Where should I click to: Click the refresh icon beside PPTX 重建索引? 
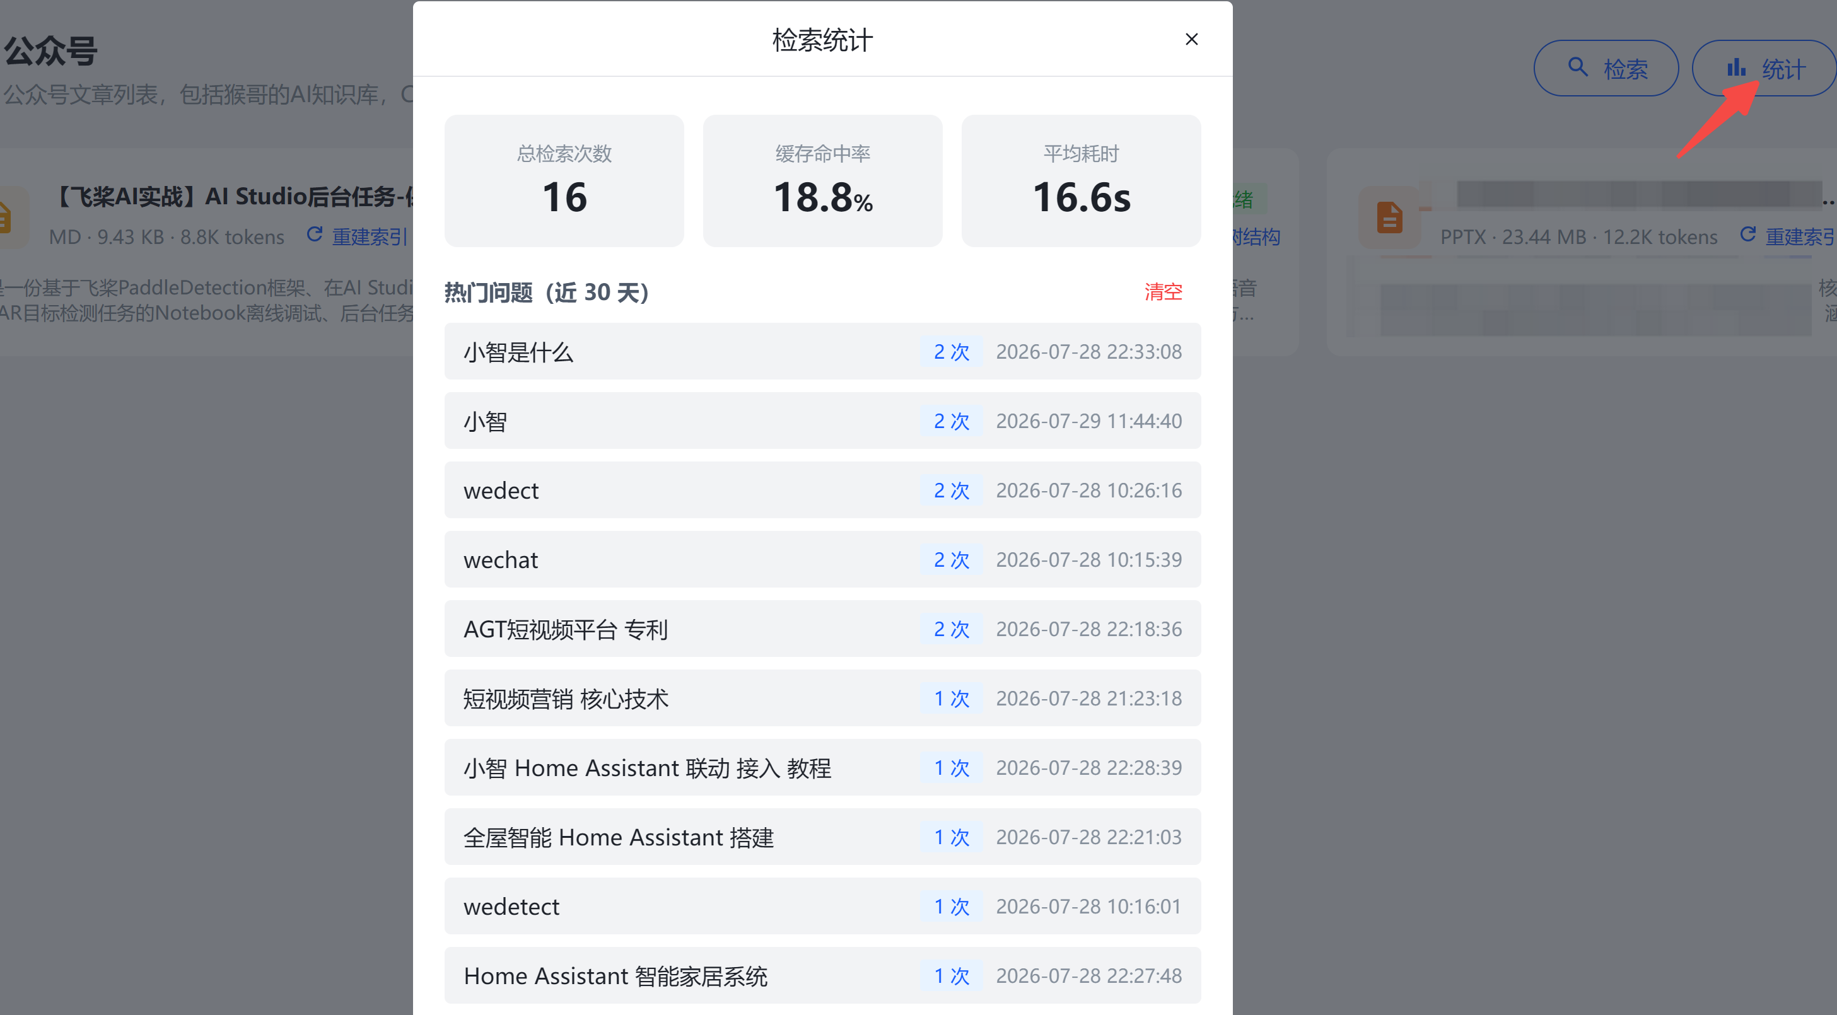(1747, 235)
